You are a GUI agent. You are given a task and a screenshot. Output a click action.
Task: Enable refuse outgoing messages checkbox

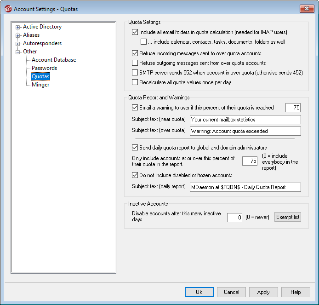(x=135, y=63)
